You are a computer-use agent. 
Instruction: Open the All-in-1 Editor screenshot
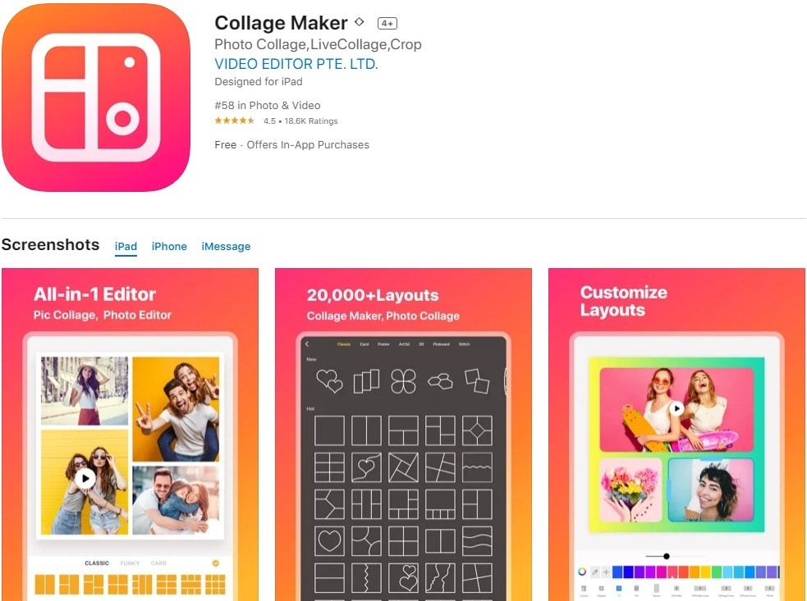[x=131, y=435]
